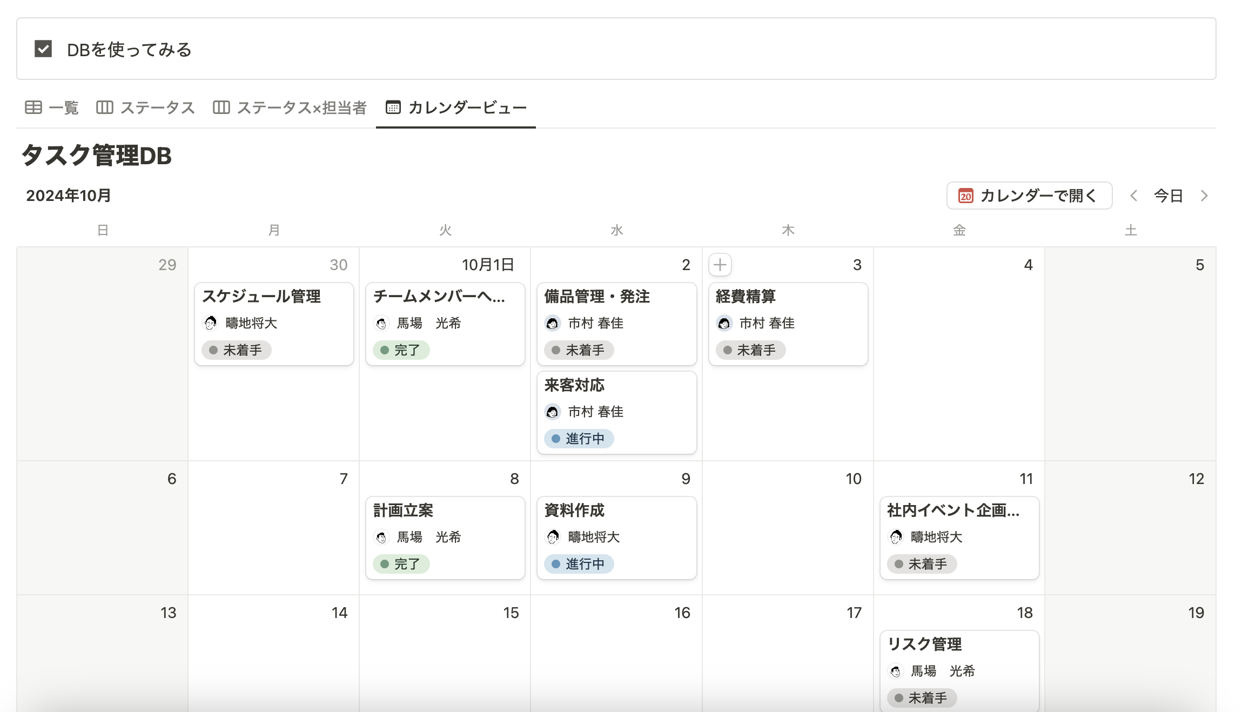Click the ステータス board view icon

[x=104, y=108]
